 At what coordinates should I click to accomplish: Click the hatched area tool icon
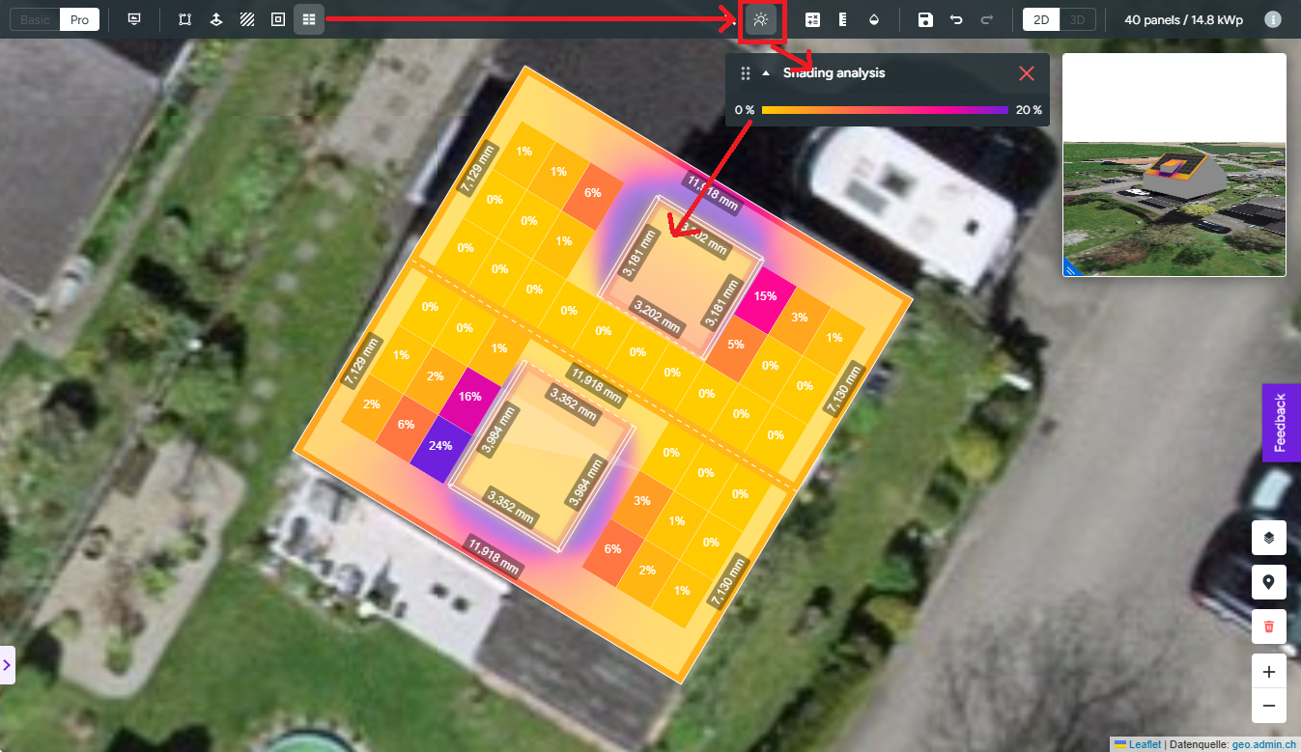[x=247, y=19]
